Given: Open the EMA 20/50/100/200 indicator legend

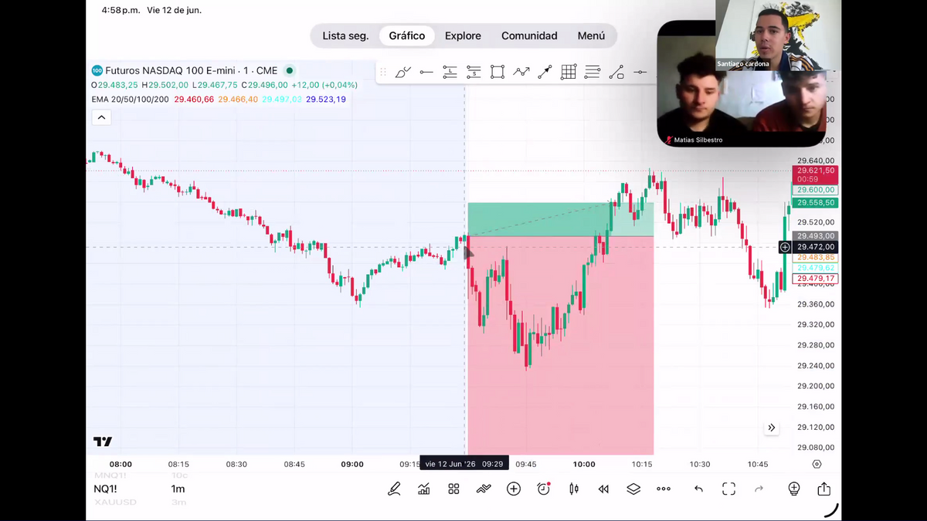Looking at the screenshot, I should [x=131, y=99].
